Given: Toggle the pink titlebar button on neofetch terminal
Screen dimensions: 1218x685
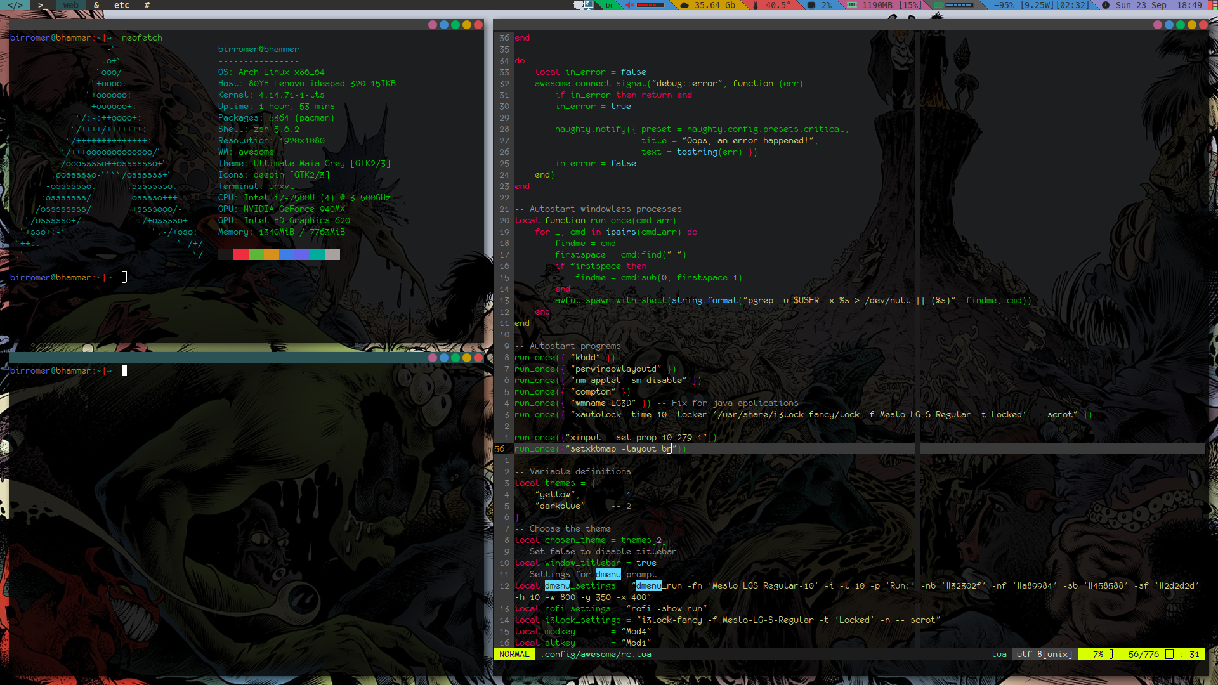Looking at the screenshot, I should [x=433, y=25].
